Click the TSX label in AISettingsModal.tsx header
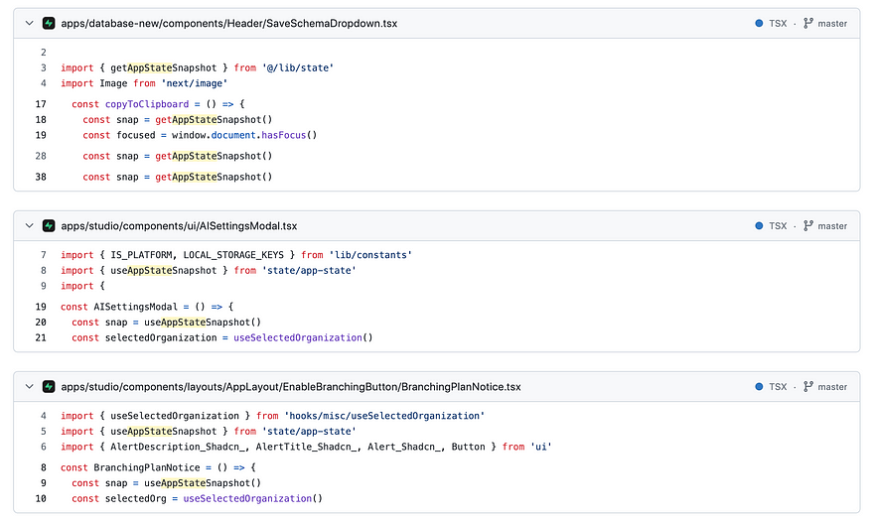This screenshot has width=869, height=521. (778, 226)
